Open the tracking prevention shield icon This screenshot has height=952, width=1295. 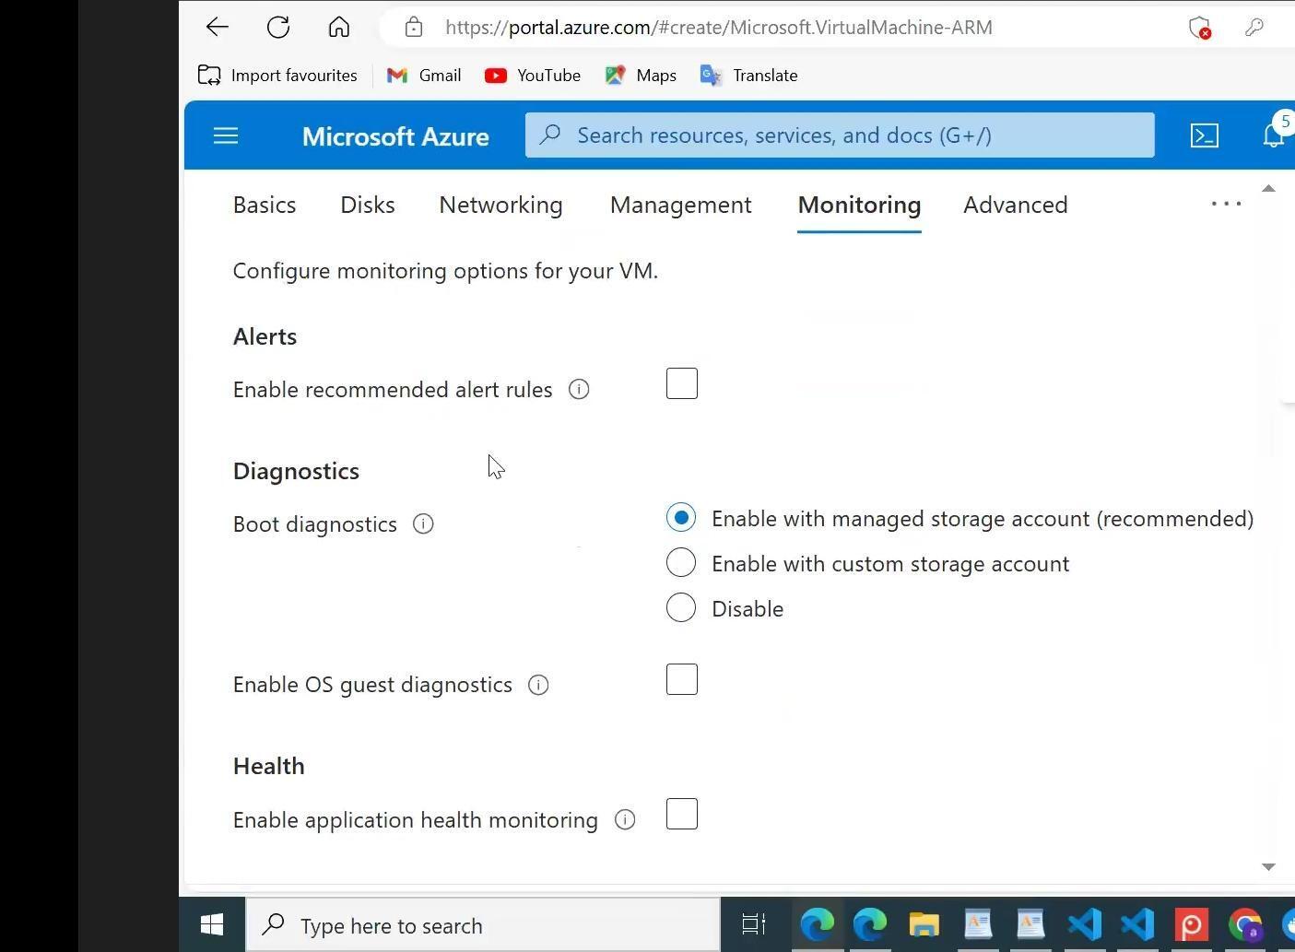tap(1199, 28)
